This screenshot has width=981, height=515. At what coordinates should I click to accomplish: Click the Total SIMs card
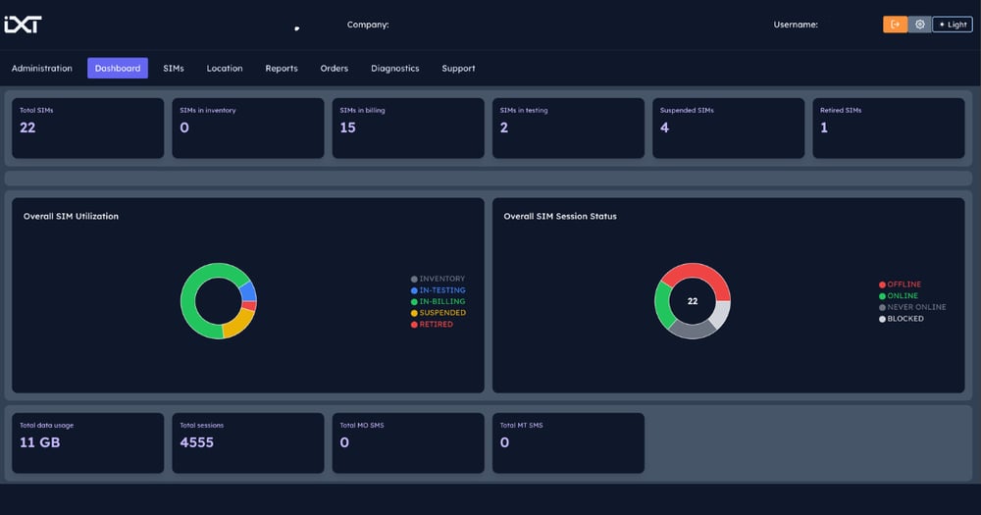[88, 128]
